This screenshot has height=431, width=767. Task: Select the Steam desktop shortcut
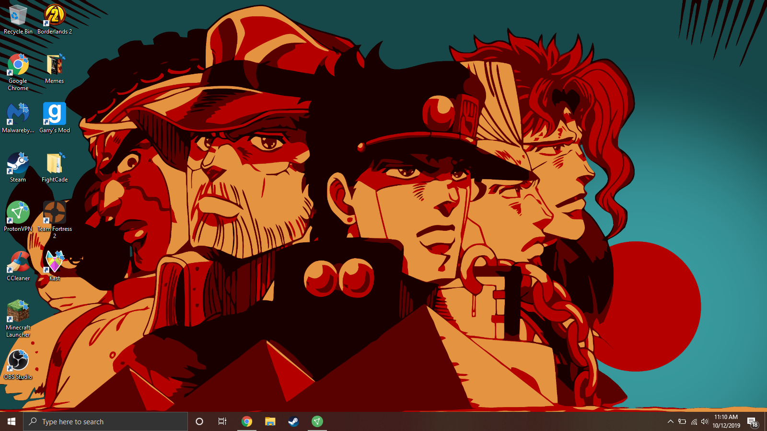coord(18,167)
